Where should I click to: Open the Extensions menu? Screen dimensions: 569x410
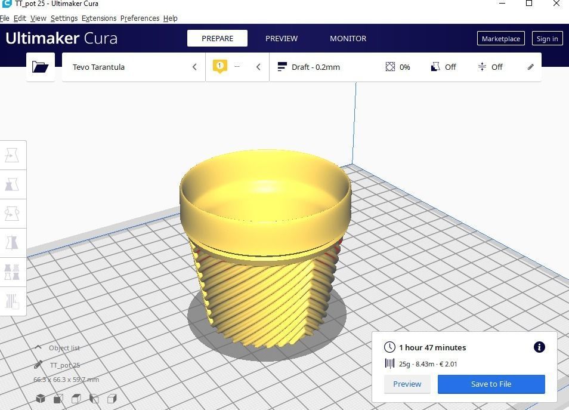click(x=99, y=18)
